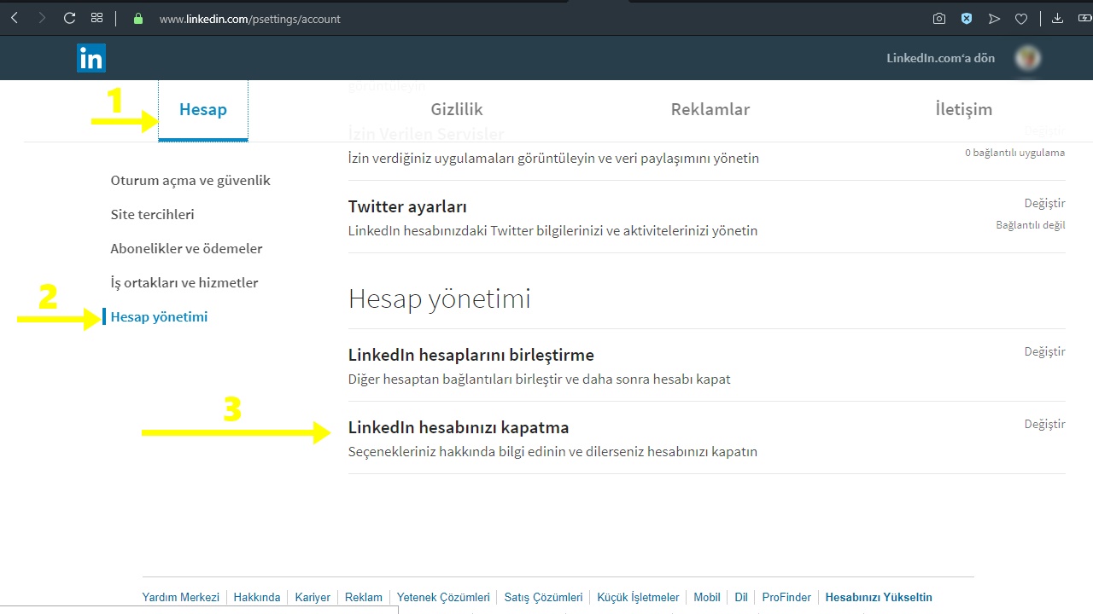Click Hesabınızı Yükseltin footer link

tap(879, 597)
